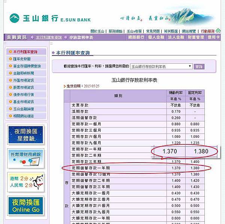
Task: Click 1.090 fixed rate for 定期存款六個月
Action: [195, 137]
